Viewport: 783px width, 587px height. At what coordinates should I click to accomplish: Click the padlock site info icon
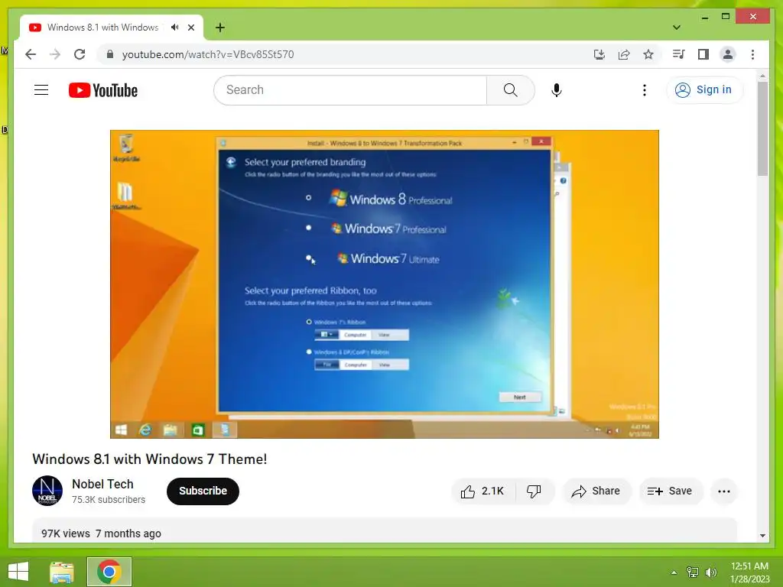pos(110,54)
